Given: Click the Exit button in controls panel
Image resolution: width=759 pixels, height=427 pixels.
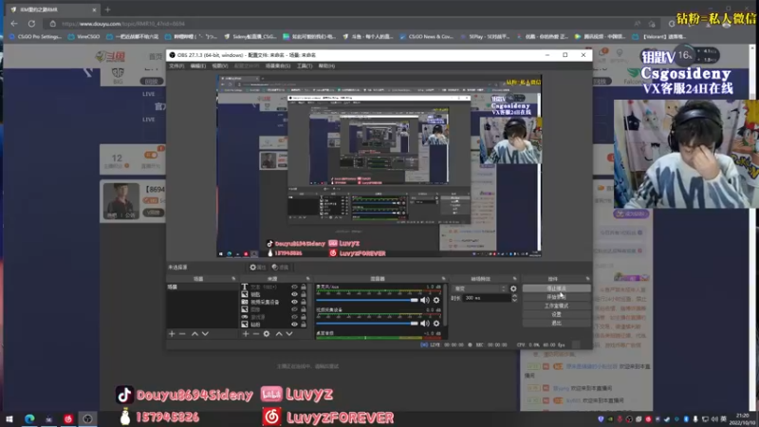Looking at the screenshot, I should [x=556, y=323].
